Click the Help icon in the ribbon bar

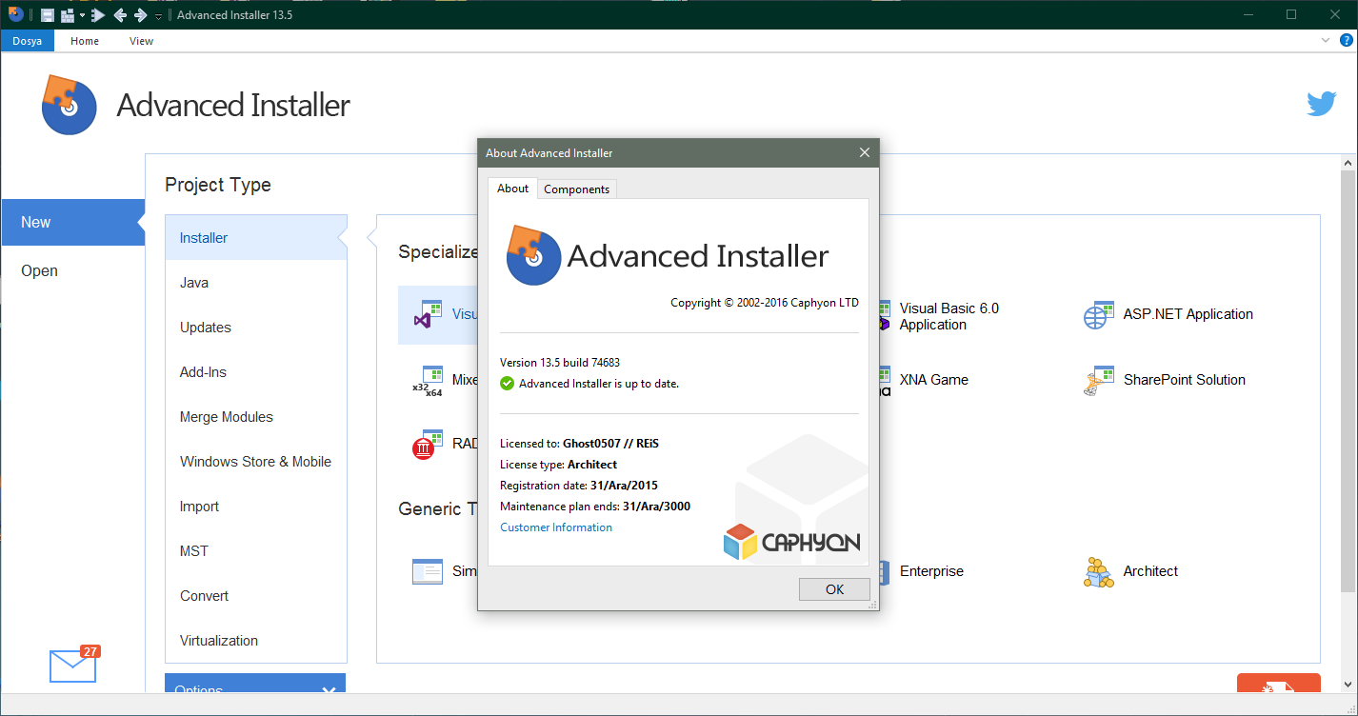tap(1346, 41)
